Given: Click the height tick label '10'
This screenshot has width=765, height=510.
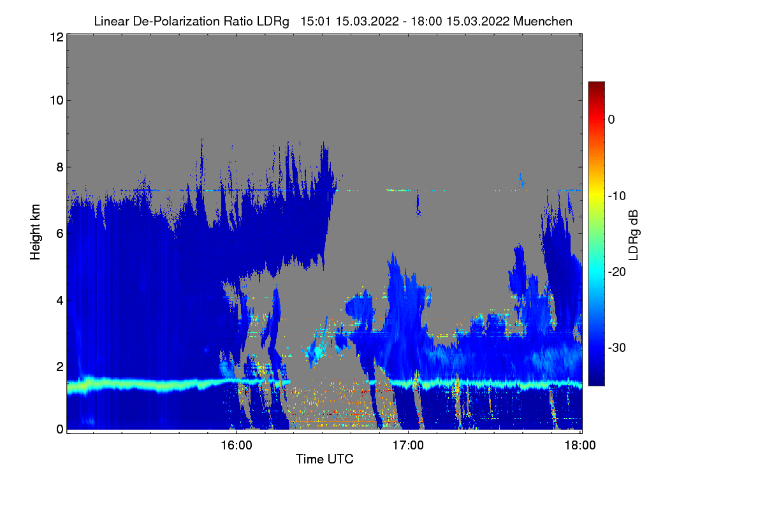Looking at the screenshot, I should 56,100.
